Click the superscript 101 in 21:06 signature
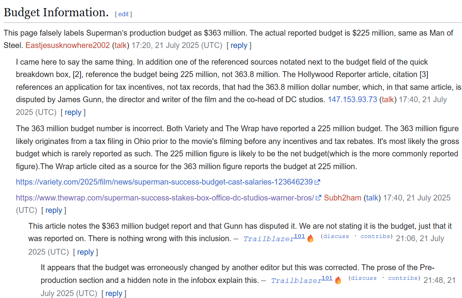Viewport: 462px width, 298px height. point(299,236)
